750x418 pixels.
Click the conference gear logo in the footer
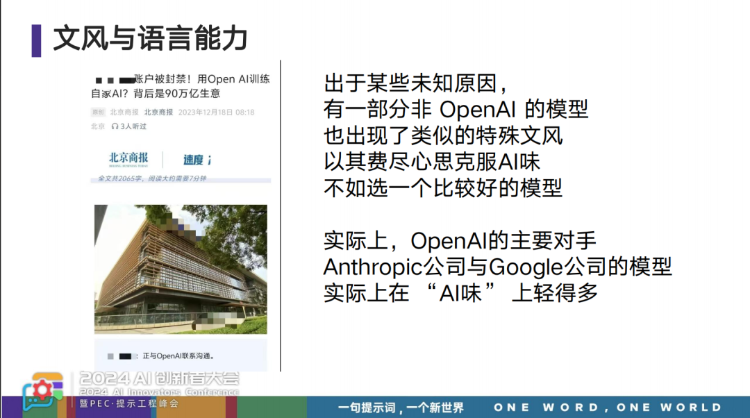tap(42, 391)
